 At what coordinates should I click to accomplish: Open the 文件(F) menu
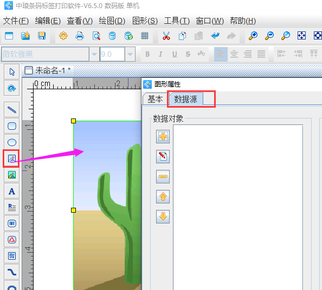click(x=16, y=21)
